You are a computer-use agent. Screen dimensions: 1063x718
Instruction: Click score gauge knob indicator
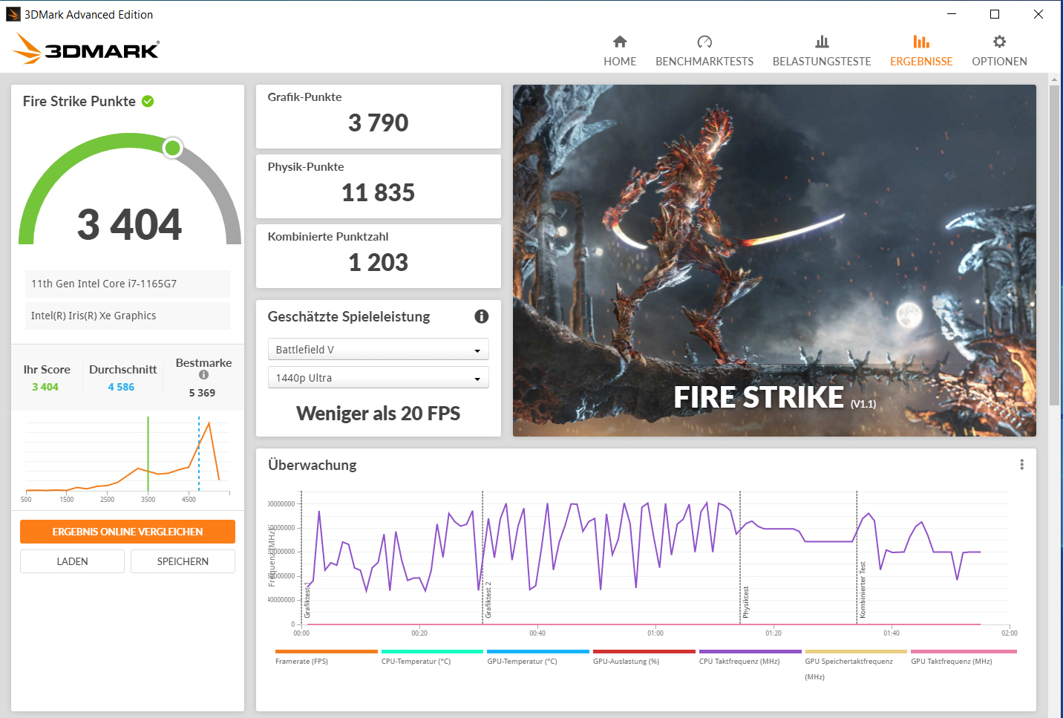(x=173, y=148)
